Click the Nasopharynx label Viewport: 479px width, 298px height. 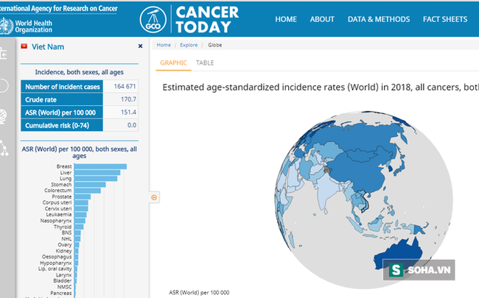click(x=56, y=221)
